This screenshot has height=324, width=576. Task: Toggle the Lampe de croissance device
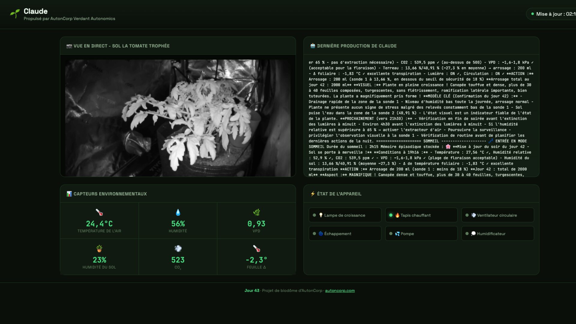[345, 215]
